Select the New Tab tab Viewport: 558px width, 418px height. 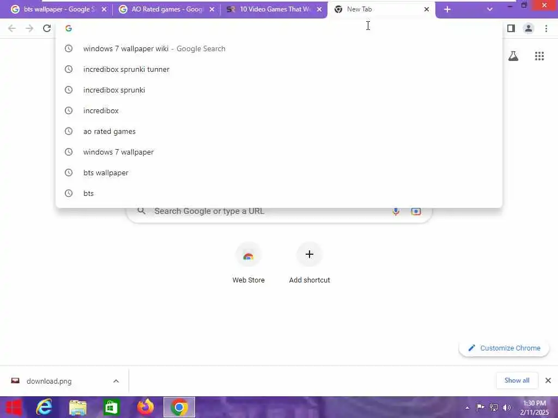click(x=381, y=10)
